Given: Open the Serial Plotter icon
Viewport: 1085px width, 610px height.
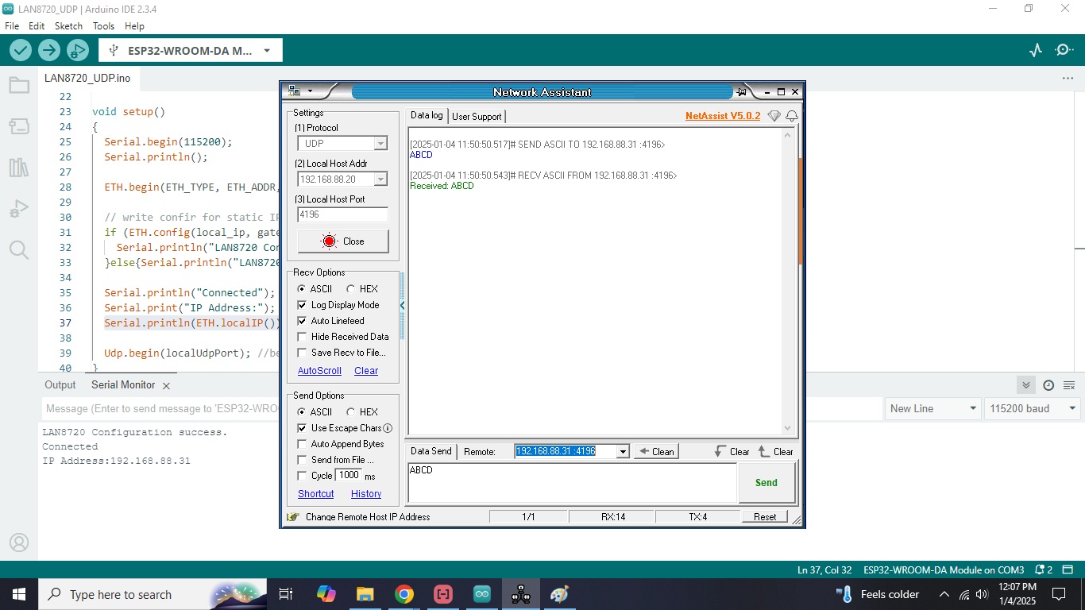Looking at the screenshot, I should coord(1035,51).
